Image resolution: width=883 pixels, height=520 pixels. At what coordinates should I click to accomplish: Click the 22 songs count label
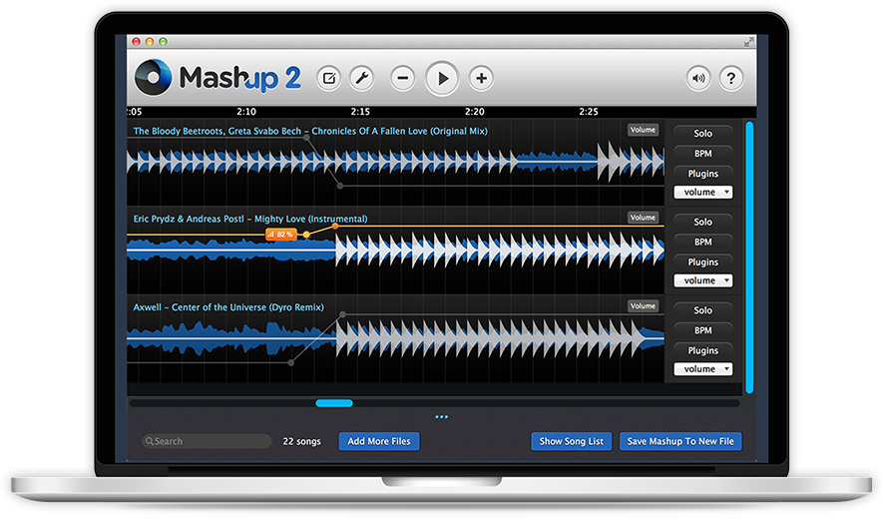tap(301, 441)
